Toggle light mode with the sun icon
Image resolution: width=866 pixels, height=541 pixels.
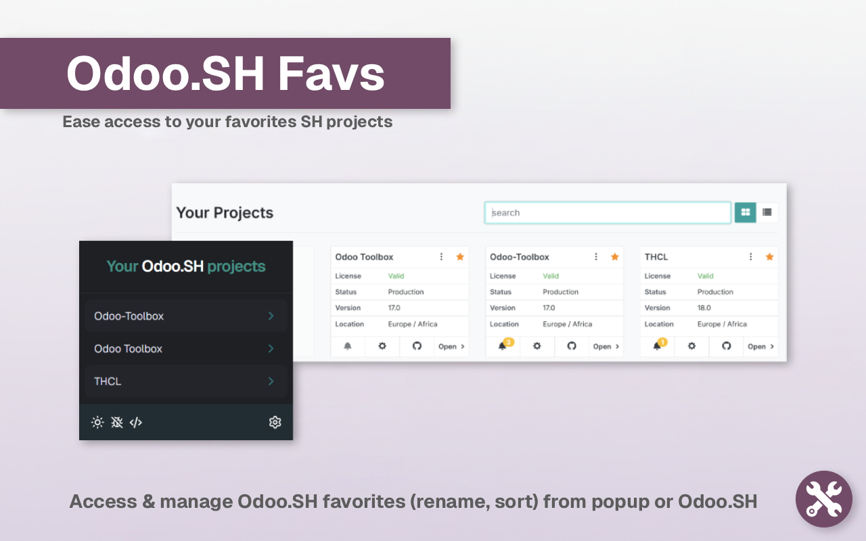(97, 422)
